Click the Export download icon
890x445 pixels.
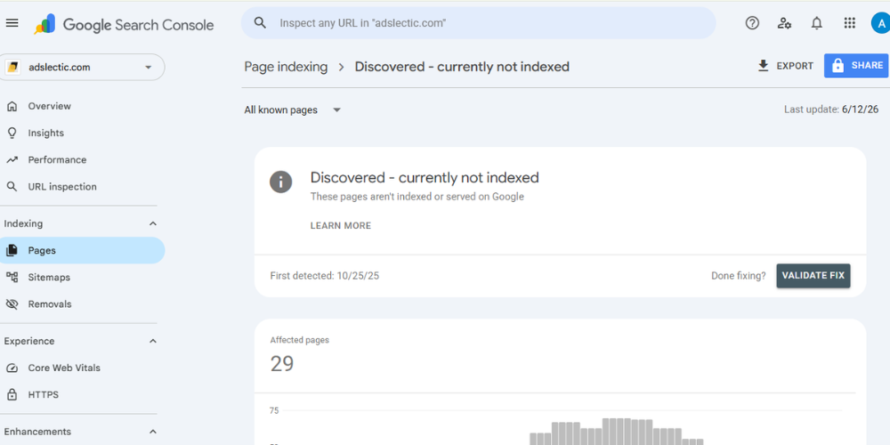pos(763,66)
